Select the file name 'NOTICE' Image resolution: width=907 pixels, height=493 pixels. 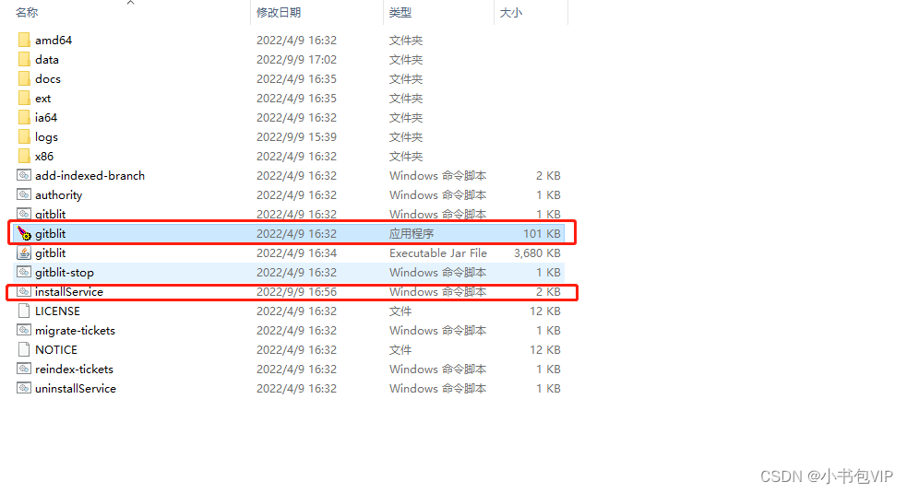[x=56, y=349]
